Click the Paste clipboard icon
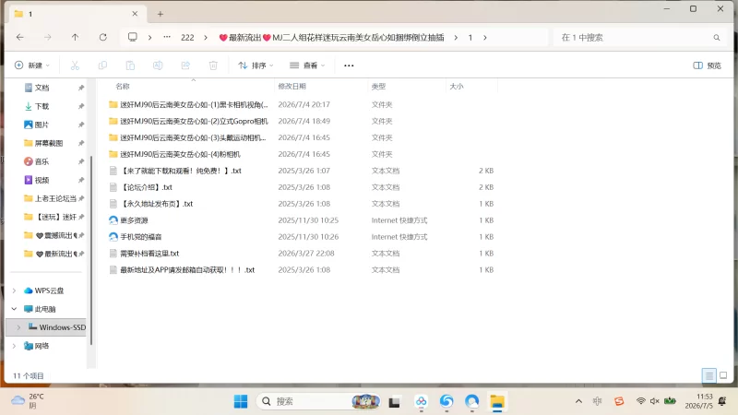Image resolution: width=738 pixels, height=415 pixels. (130, 65)
